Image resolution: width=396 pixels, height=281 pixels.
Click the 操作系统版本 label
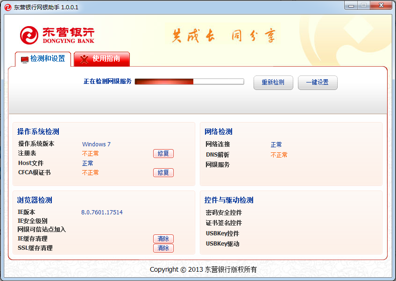[36, 144]
